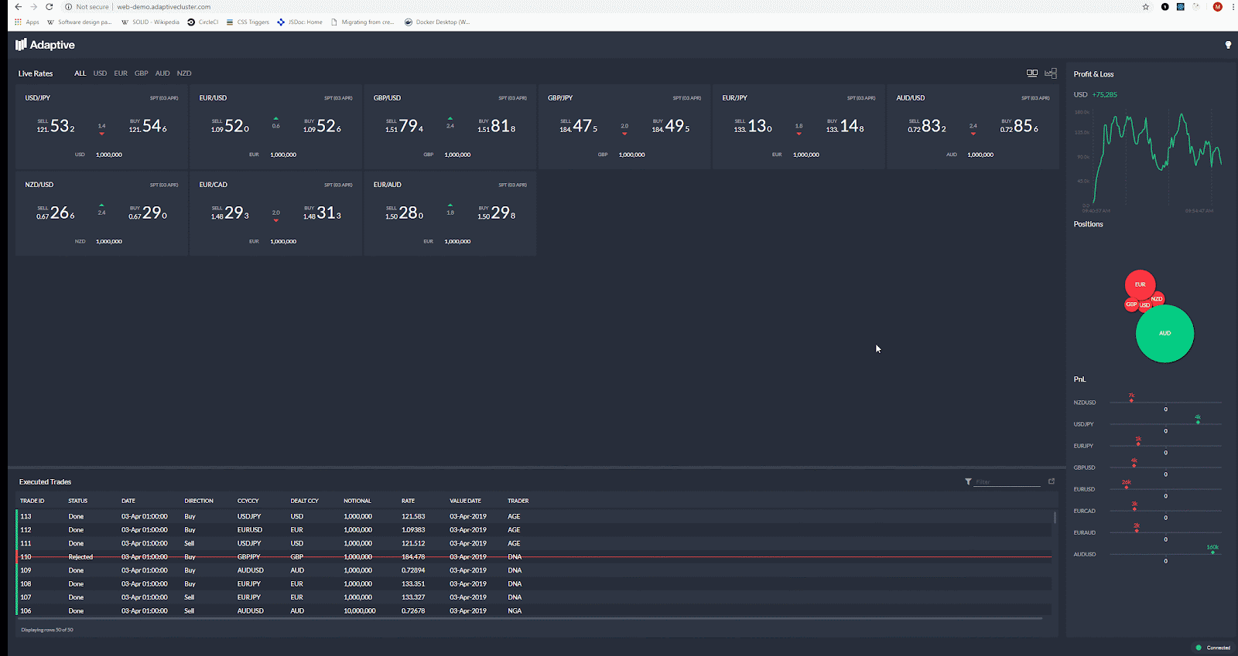
Task: Open the JSDoc: Home bookmark
Action: click(x=299, y=22)
